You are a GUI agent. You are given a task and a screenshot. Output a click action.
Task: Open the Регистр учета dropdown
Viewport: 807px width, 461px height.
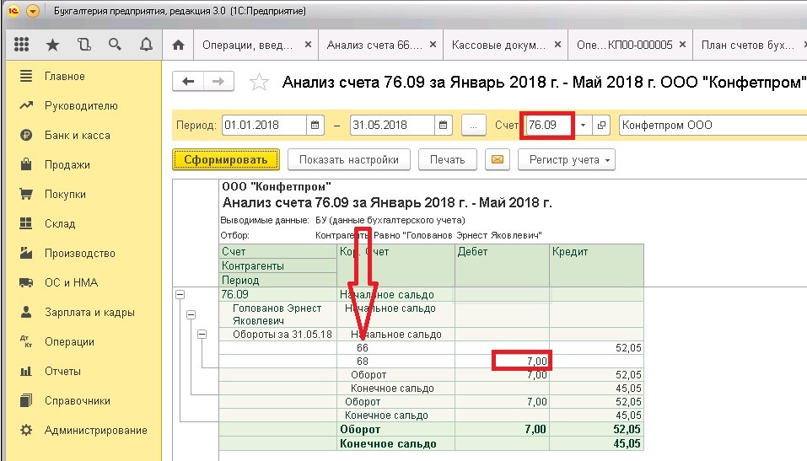pos(566,159)
